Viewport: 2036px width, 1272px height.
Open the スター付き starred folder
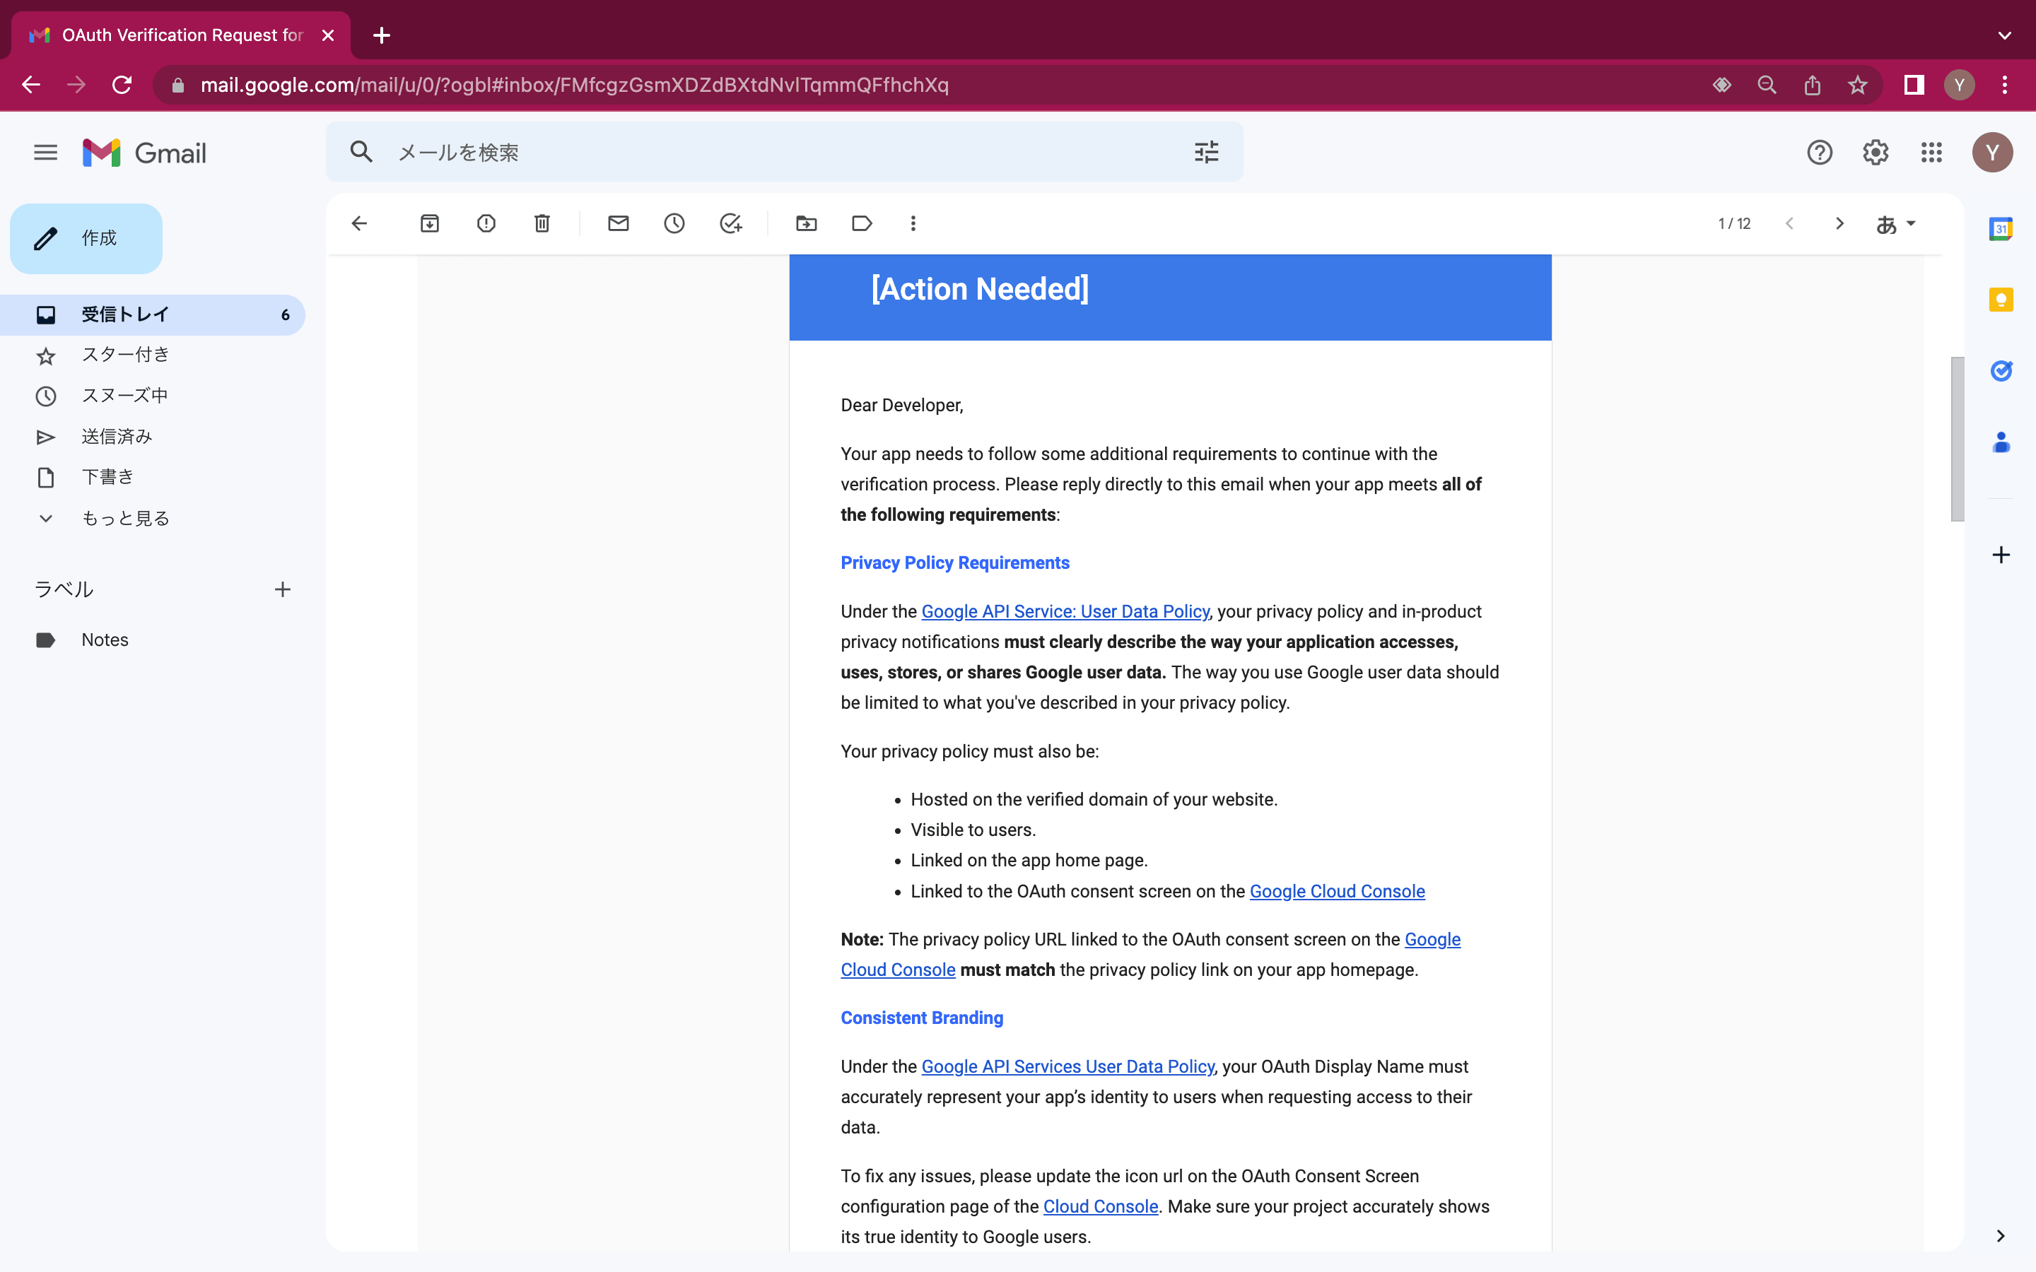[x=152, y=355]
